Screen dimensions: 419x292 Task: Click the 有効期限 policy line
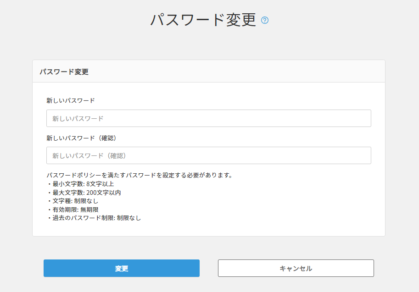[x=73, y=210]
